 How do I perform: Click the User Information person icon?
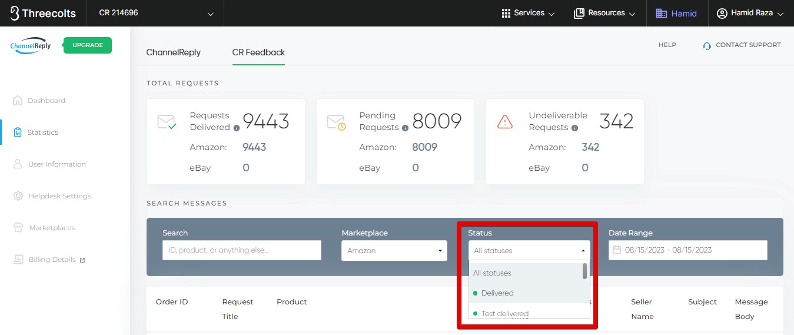[x=18, y=164]
